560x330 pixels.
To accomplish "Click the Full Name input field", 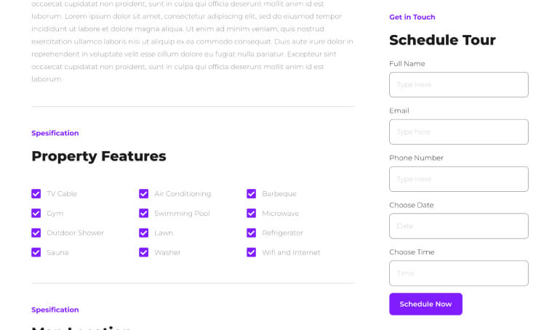I will pyautogui.click(x=458, y=85).
